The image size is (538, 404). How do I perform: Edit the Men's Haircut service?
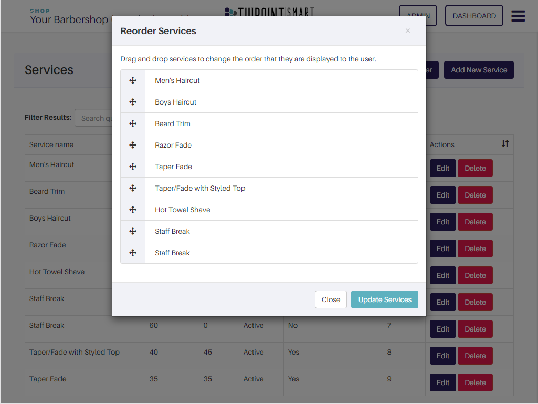[x=442, y=168]
